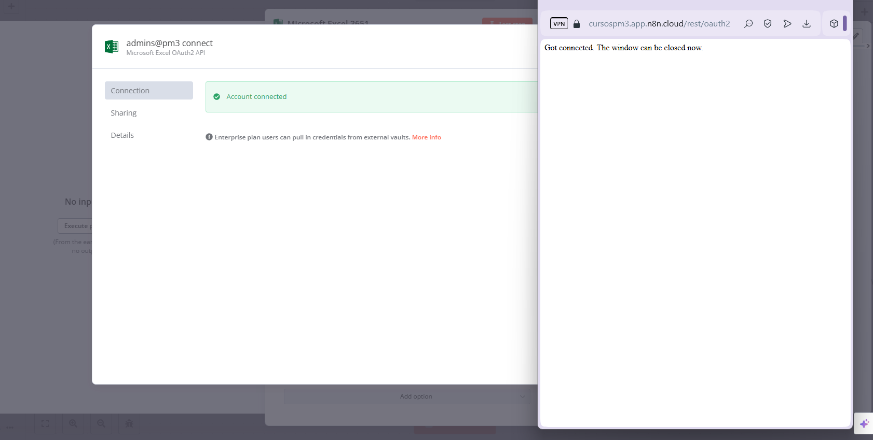Viewport: 873px width, 440px height.
Task: Click the info circle icon beside Enterprise text
Action: click(x=209, y=137)
